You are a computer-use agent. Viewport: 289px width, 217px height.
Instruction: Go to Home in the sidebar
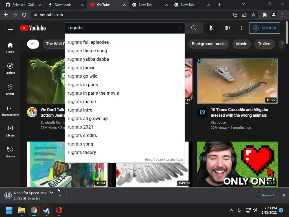point(10,47)
